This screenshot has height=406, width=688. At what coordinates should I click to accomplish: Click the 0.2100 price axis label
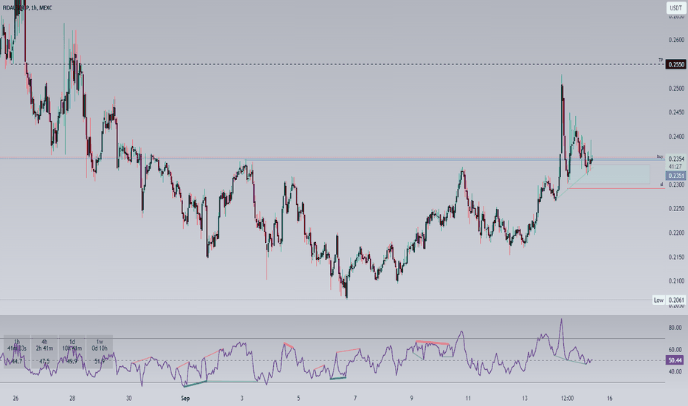(x=676, y=281)
